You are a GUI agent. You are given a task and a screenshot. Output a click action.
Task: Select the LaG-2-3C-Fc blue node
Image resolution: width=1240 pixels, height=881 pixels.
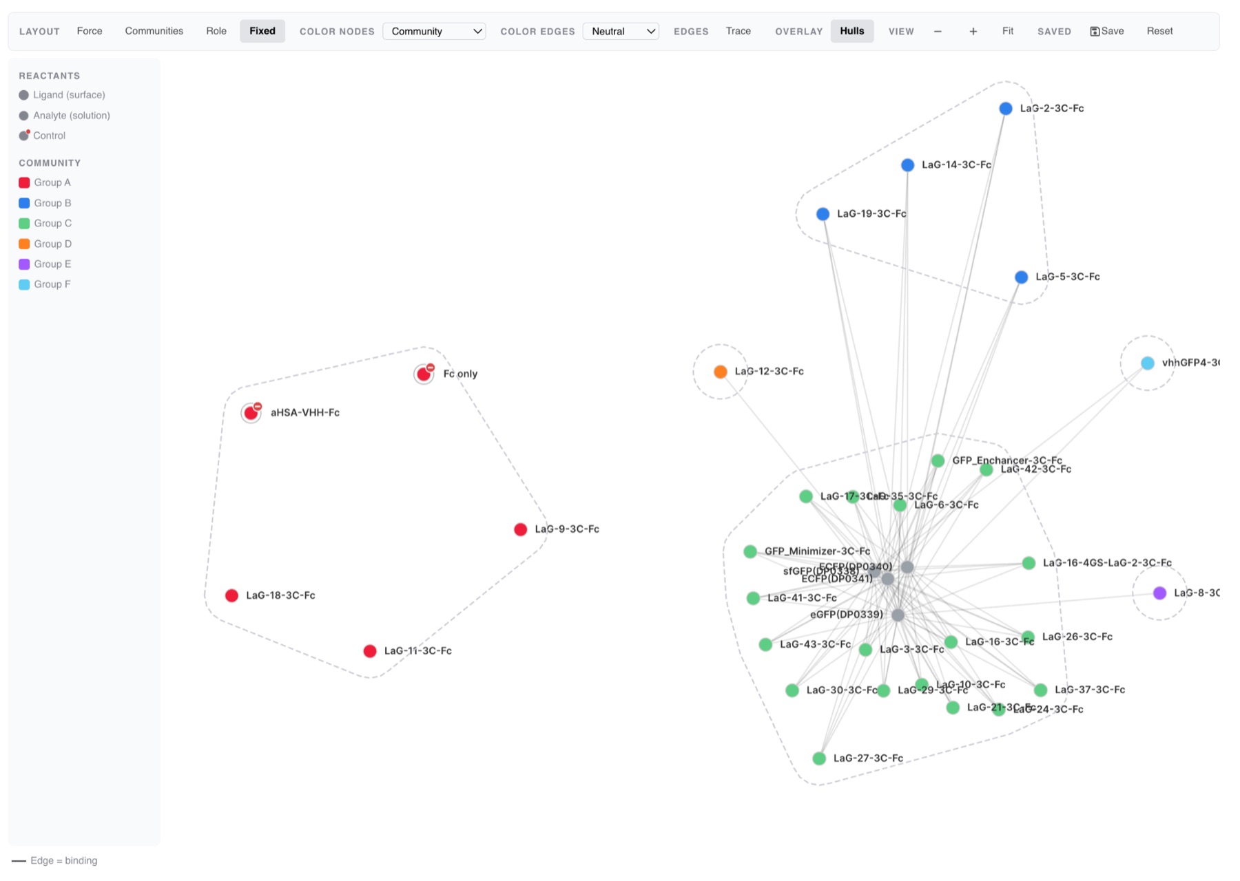coord(1006,109)
